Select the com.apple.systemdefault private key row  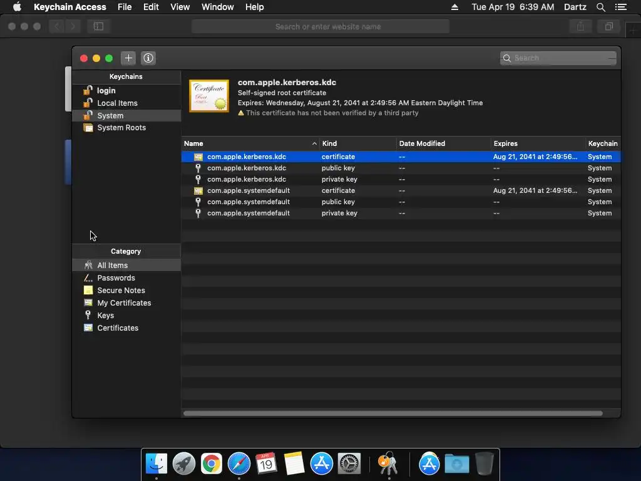401,213
